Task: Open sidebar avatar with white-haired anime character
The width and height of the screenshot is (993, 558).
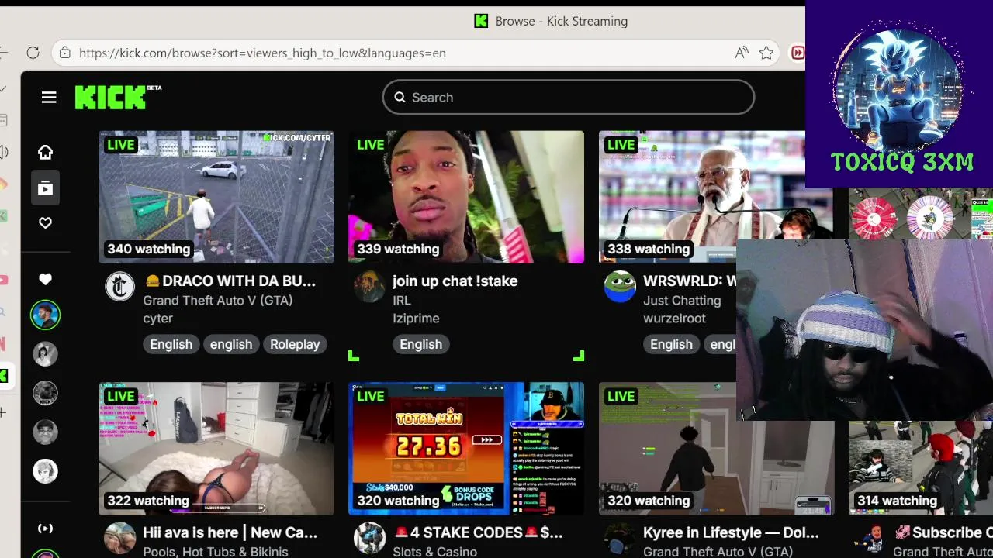Action: coord(45,470)
